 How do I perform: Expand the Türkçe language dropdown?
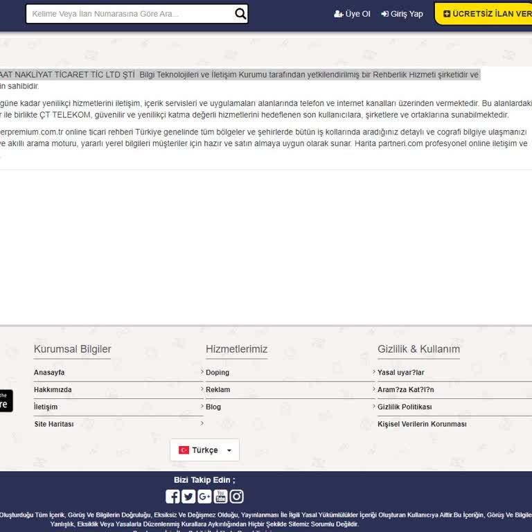coord(204,450)
